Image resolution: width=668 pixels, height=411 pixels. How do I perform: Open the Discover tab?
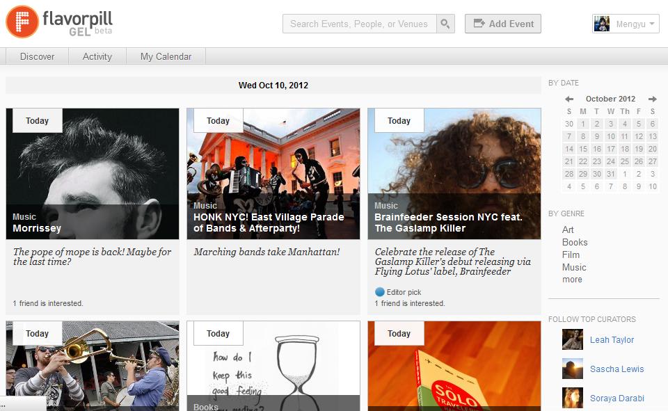37,56
